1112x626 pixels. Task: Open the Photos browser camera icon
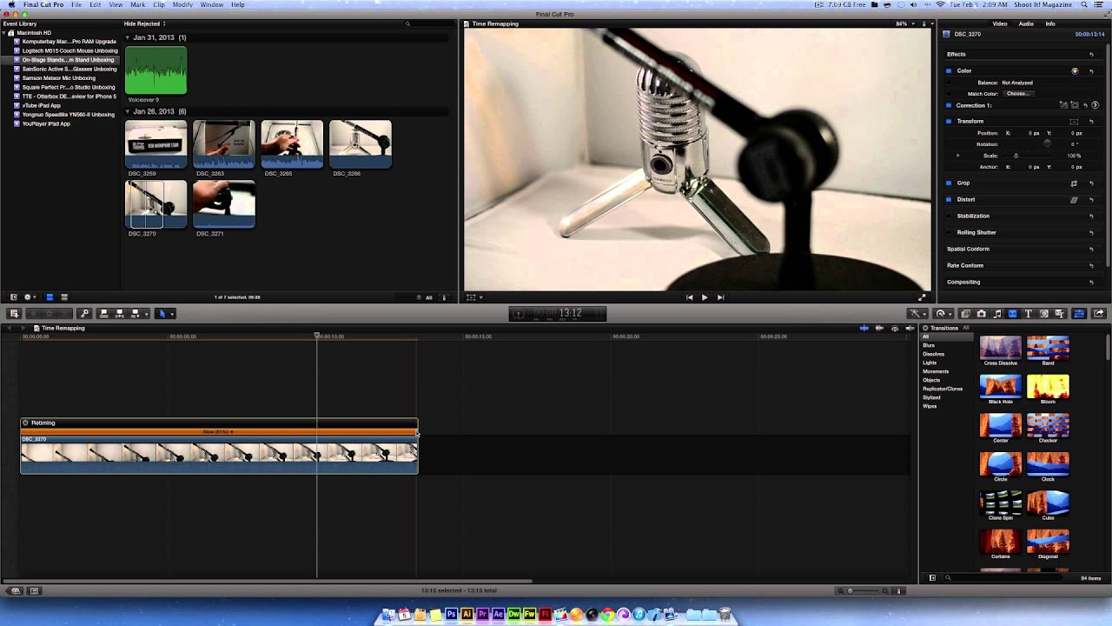(x=982, y=314)
